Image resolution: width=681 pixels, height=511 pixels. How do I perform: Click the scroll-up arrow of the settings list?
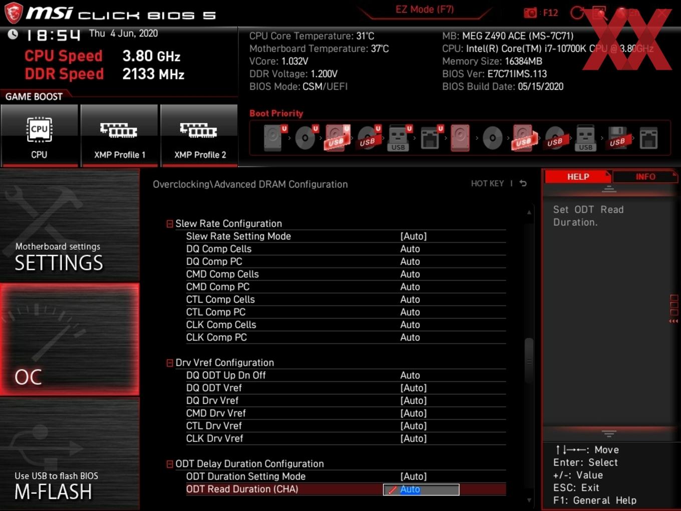click(529, 212)
